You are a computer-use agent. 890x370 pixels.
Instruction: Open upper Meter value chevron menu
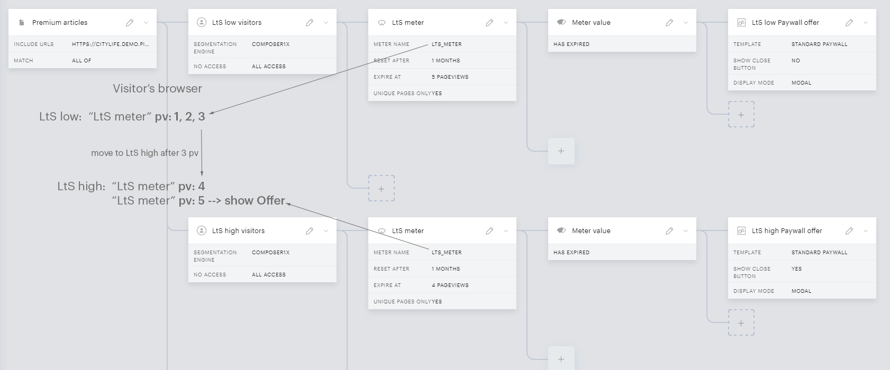(686, 23)
